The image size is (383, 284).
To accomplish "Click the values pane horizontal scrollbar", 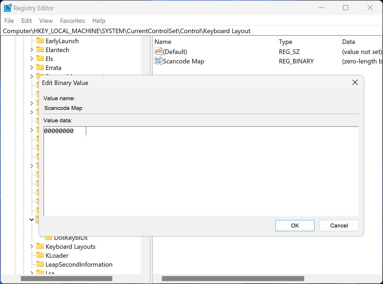I will (x=233, y=278).
